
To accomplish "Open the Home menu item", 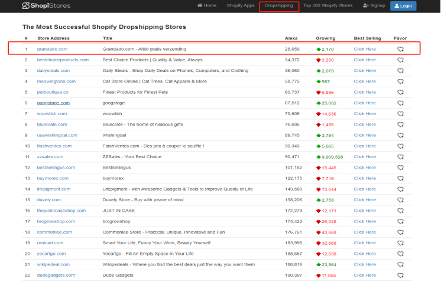I will (x=207, y=6).
